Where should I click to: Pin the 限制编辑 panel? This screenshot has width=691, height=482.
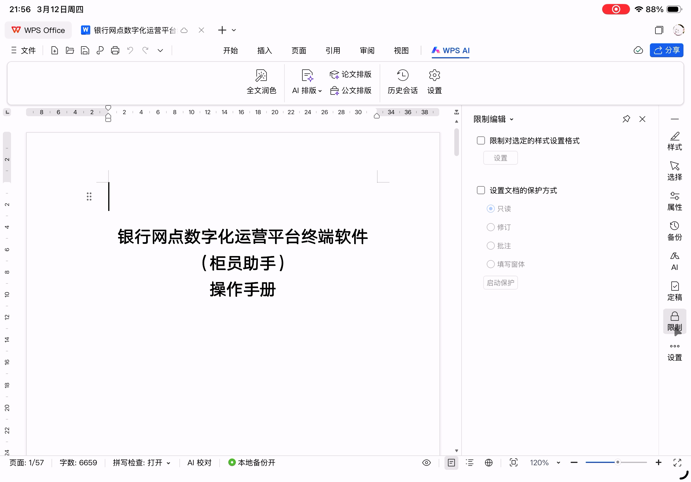coord(626,119)
